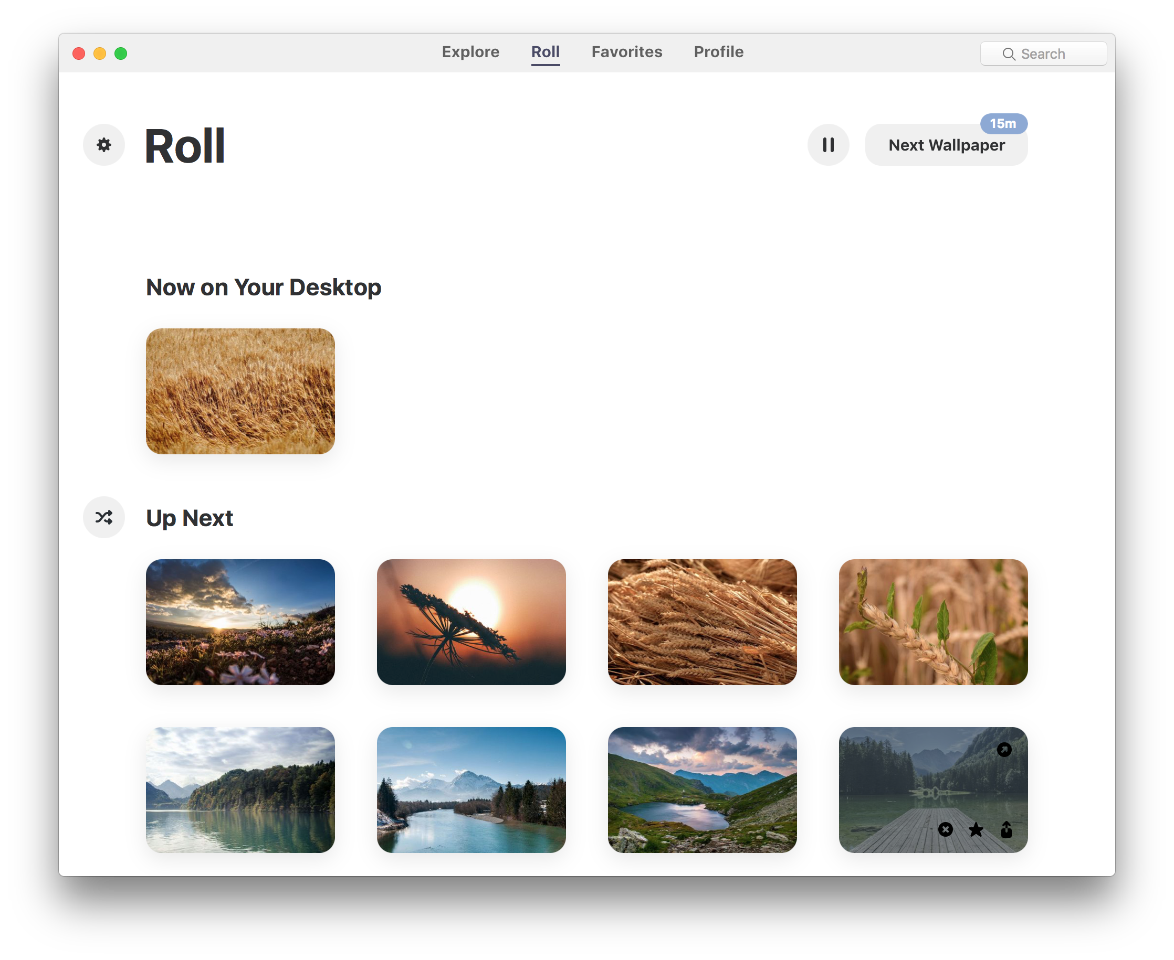
Task: Pause the wallpaper roll
Action: pyautogui.click(x=827, y=145)
